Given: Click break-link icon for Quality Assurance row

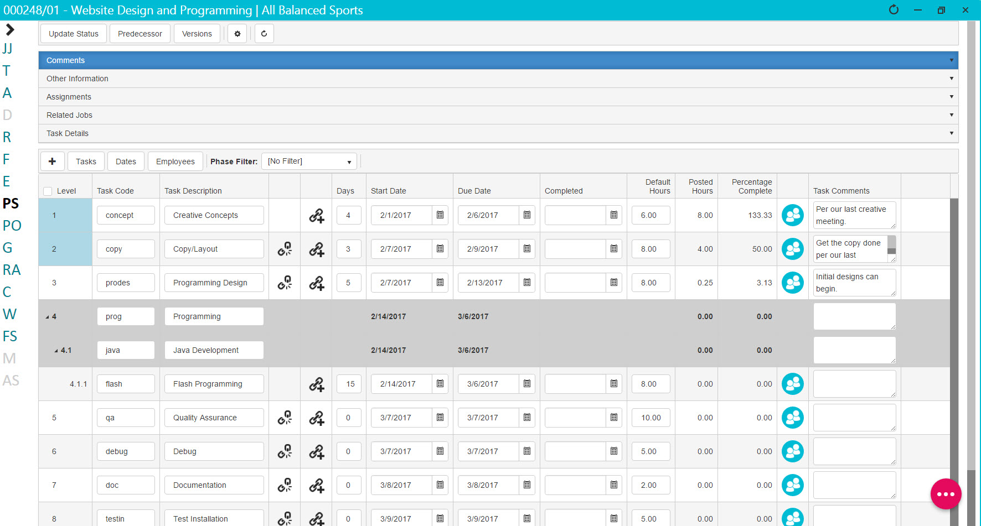Looking at the screenshot, I should [285, 418].
